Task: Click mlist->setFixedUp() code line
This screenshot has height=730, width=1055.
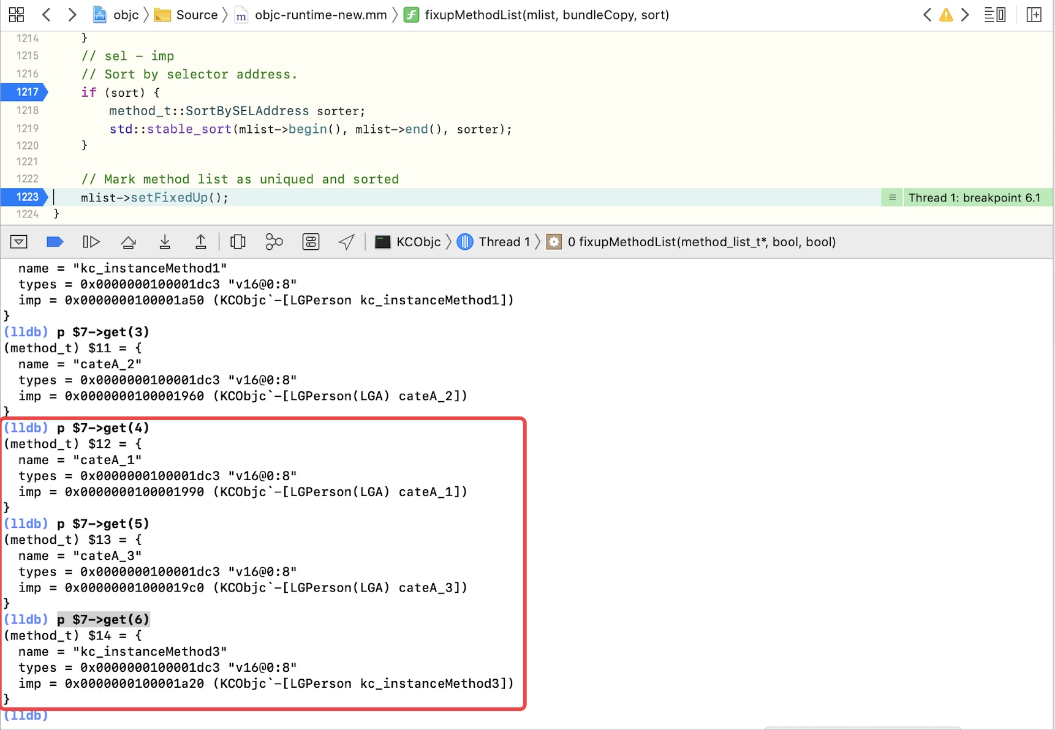Action: coord(154,197)
